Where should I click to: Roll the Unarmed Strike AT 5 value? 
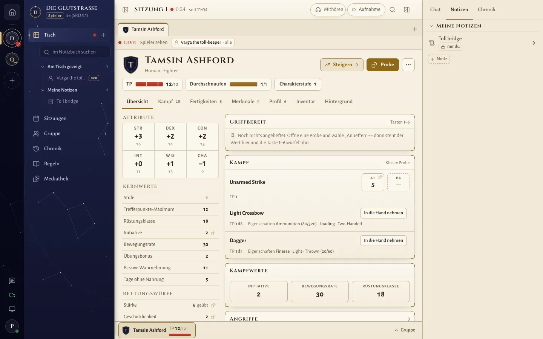point(373,182)
